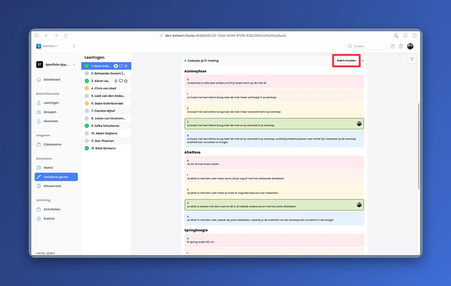Star the Mark Andr... student
Screen dimensions: 451x286
click(x=126, y=66)
